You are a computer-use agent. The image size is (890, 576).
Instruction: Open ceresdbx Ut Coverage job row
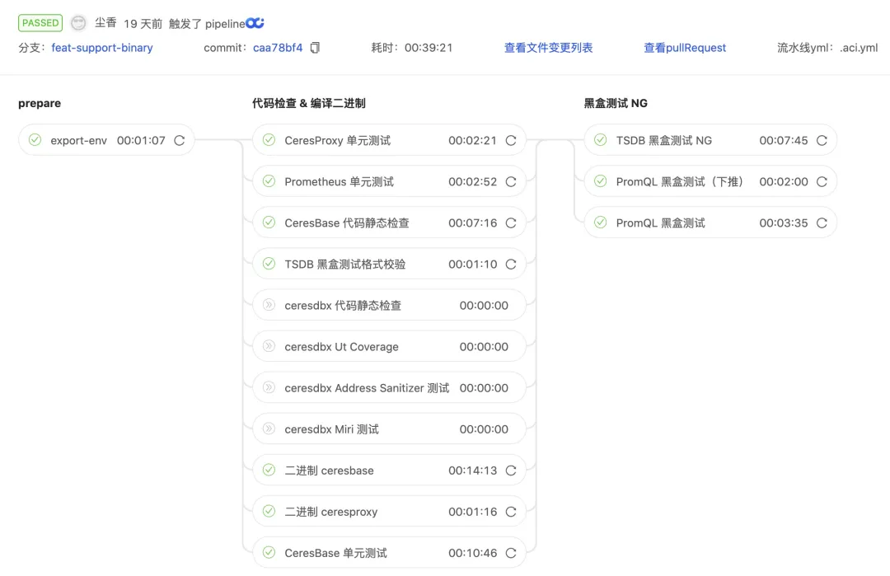click(389, 347)
